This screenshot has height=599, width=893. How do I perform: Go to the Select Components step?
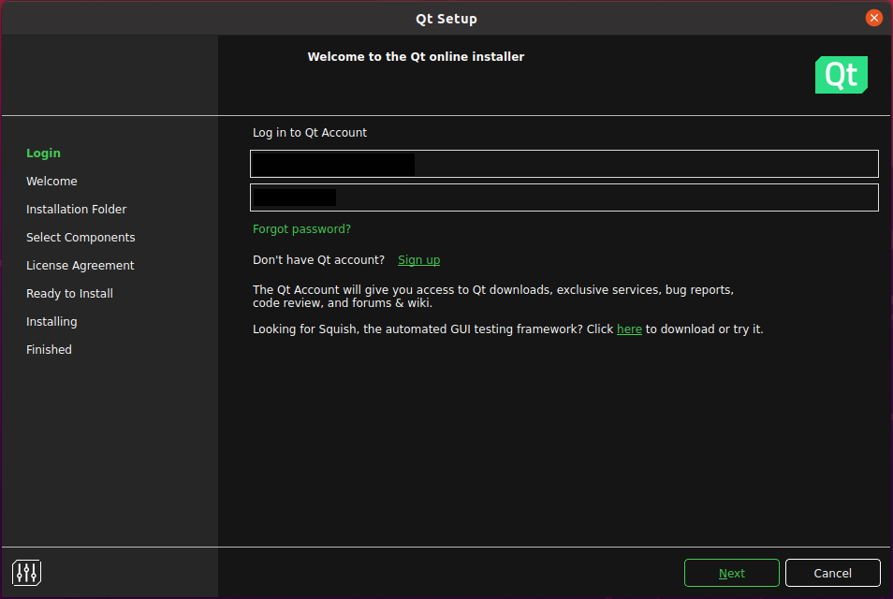coord(81,238)
